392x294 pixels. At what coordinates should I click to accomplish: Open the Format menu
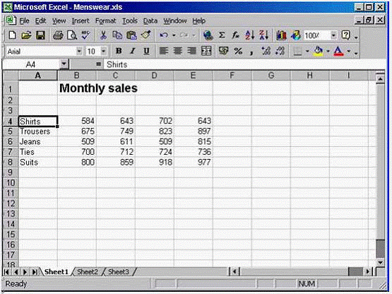click(105, 20)
